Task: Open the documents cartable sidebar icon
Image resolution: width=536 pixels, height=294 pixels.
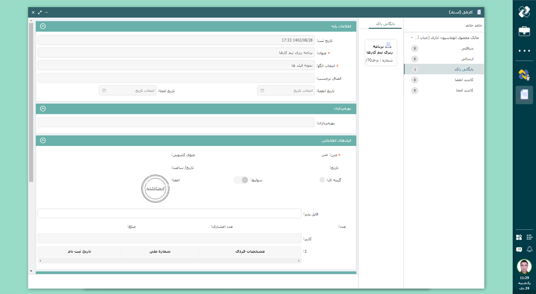Action: tap(524, 95)
